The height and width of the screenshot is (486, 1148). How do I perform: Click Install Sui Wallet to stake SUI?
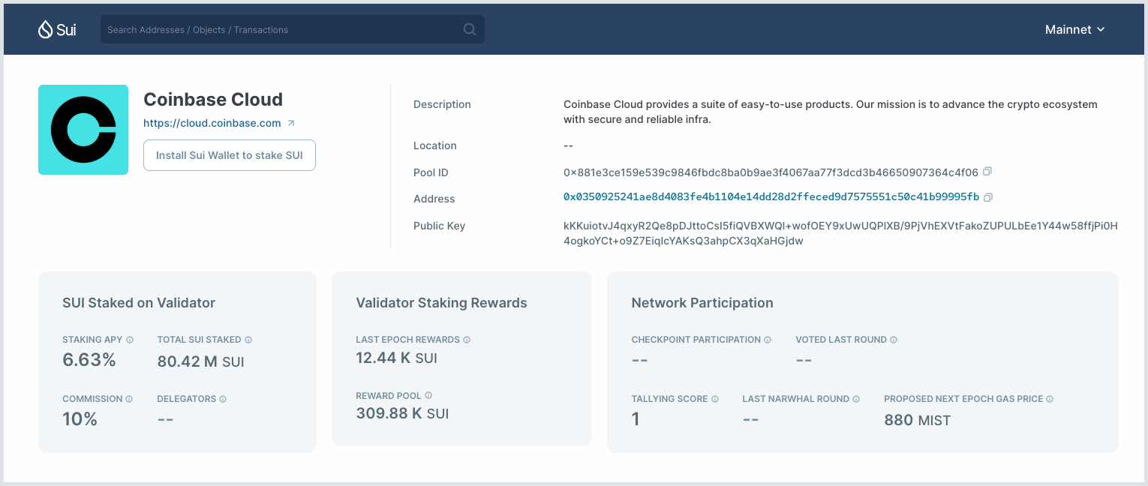click(230, 155)
